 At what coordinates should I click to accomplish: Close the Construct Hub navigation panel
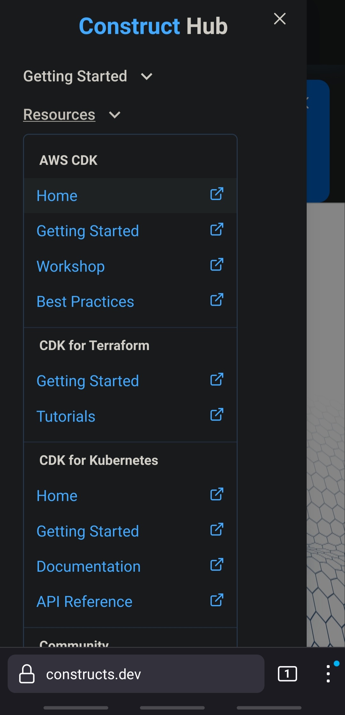(280, 19)
